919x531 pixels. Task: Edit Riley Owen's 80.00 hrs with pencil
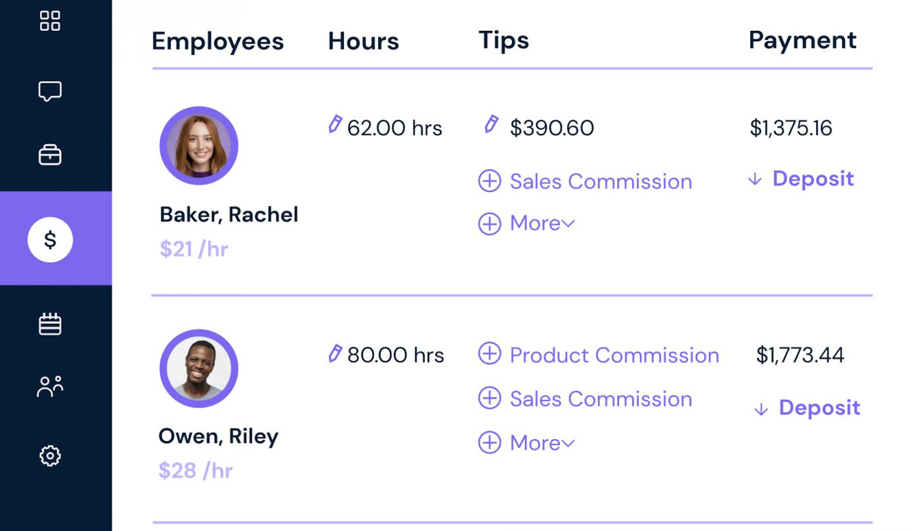tap(335, 353)
